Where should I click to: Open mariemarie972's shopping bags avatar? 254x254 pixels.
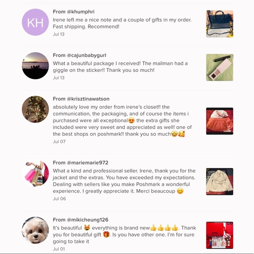pyautogui.click(x=35, y=173)
